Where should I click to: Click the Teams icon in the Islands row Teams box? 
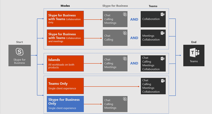[x=163, y=59]
